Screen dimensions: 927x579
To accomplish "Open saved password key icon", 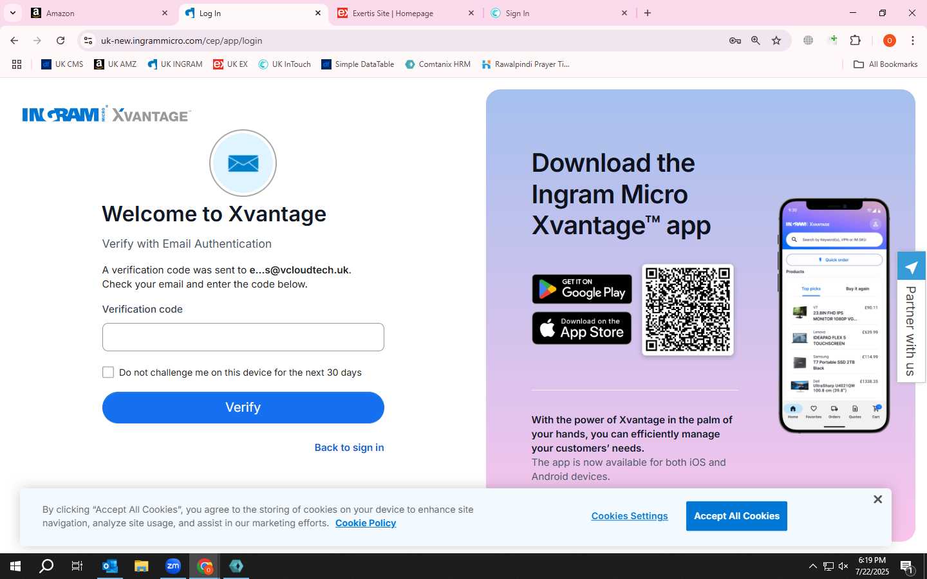I will coord(735,41).
